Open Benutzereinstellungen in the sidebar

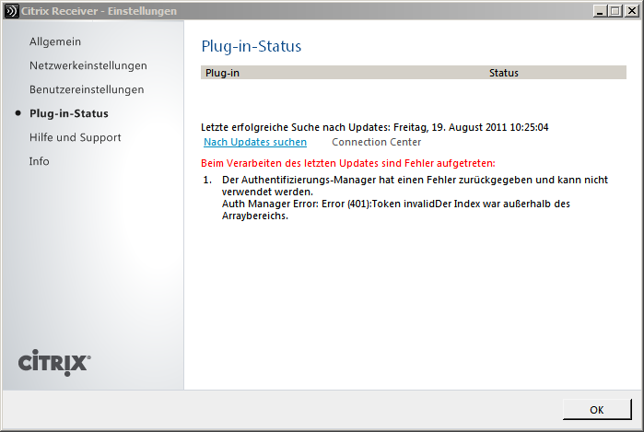click(87, 89)
